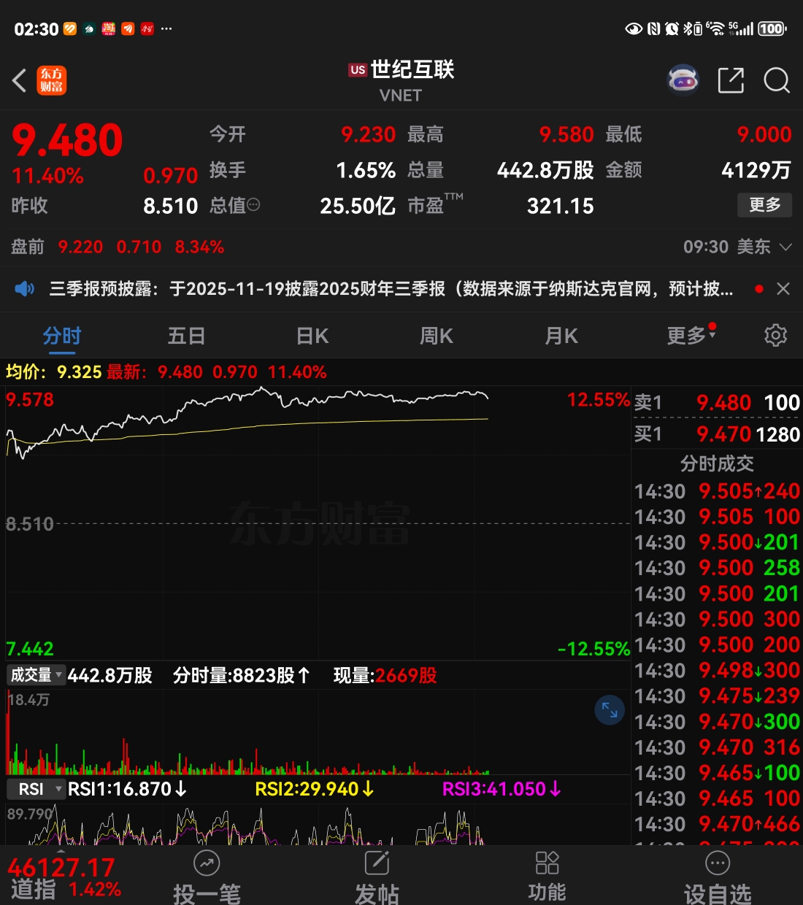The width and height of the screenshot is (803, 905).
Task: Switch to the 分时 tab
Action: pyautogui.click(x=62, y=336)
